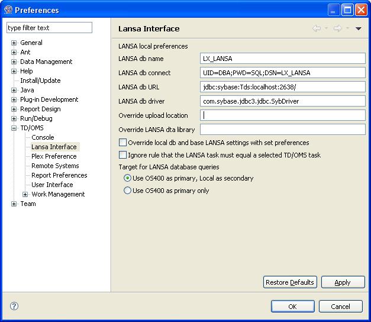Select Use OS400 primary, Local secondary option
371x322 pixels.
coord(127,178)
